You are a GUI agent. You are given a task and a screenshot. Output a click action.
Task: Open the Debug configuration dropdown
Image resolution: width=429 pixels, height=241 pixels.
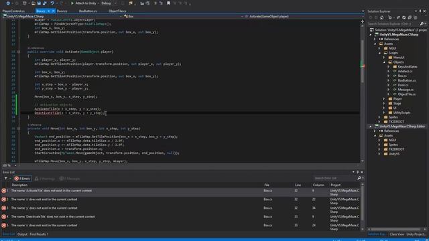point(109,3)
